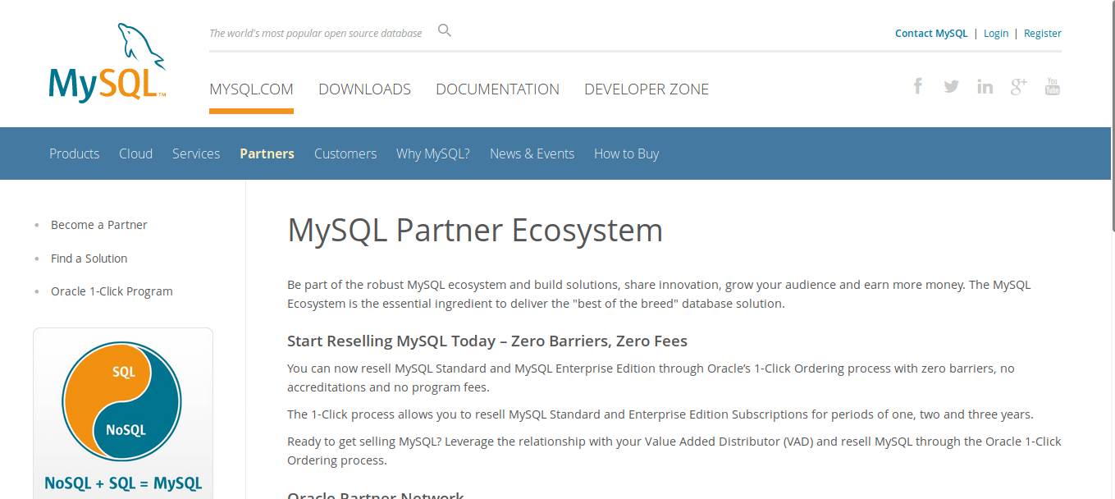
Task: Open Oracle 1-Click Program sidebar link
Action: click(x=112, y=291)
